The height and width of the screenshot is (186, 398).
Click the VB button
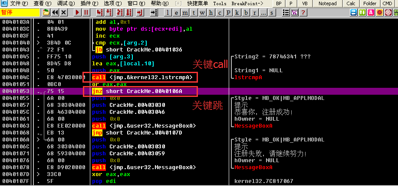(305, 3)
